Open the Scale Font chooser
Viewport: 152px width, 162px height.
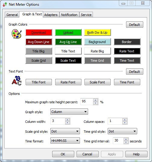(x=97, y=82)
